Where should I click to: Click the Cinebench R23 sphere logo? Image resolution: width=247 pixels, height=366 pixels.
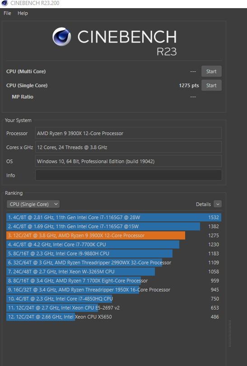point(61,37)
